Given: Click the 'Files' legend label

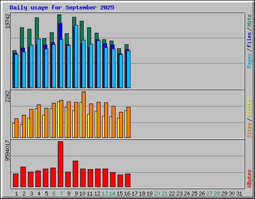Looking at the screenshot, I should pos(250,40).
